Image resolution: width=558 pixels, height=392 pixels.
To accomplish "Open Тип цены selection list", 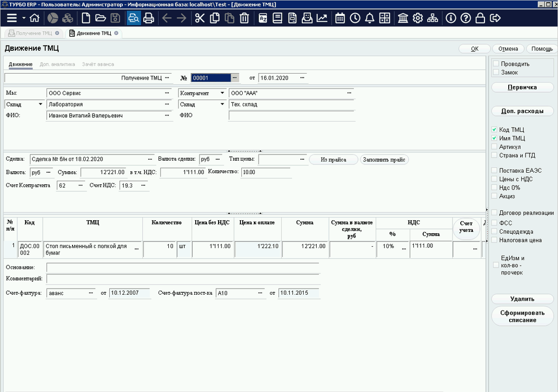I will 303,159.
